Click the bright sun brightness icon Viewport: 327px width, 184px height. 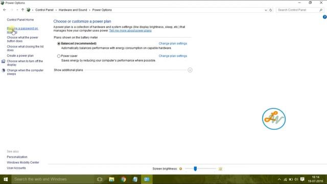pos(220,169)
